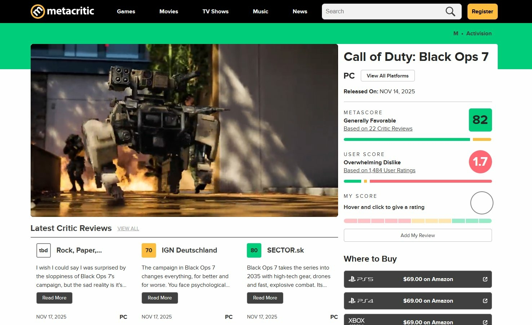The width and height of the screenshot is (532, 325).
Task: Expand IGN Deutschland review with Read More
Action: [x=160, y=298]
